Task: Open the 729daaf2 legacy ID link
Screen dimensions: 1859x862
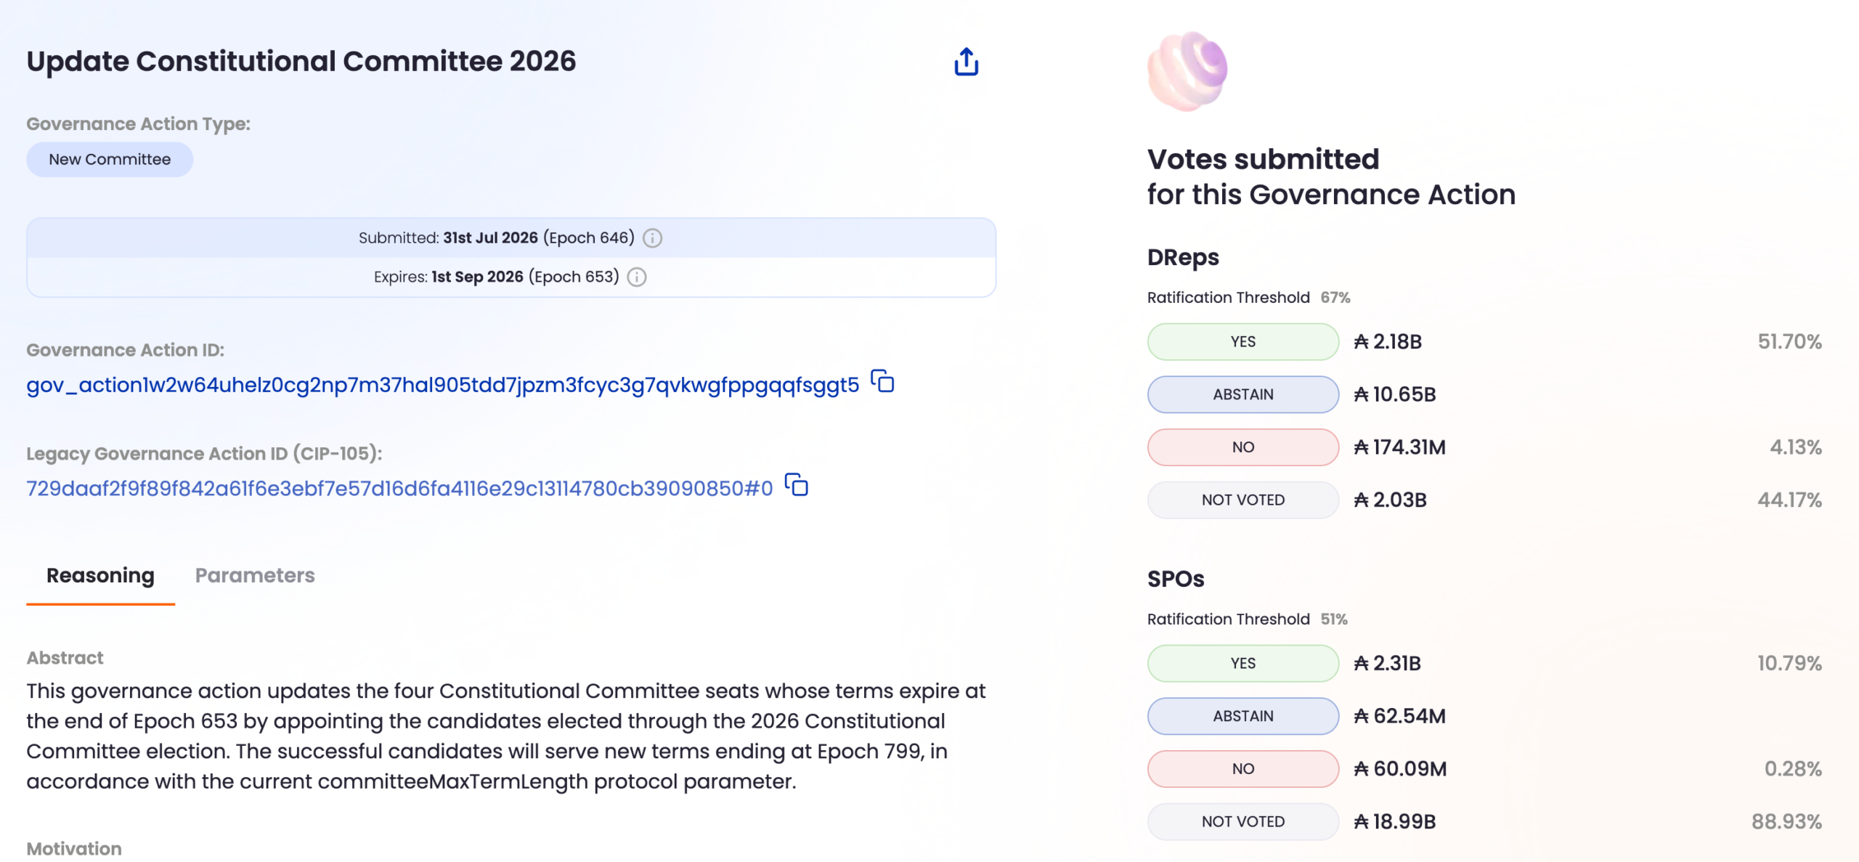Action: pos(399,488)
